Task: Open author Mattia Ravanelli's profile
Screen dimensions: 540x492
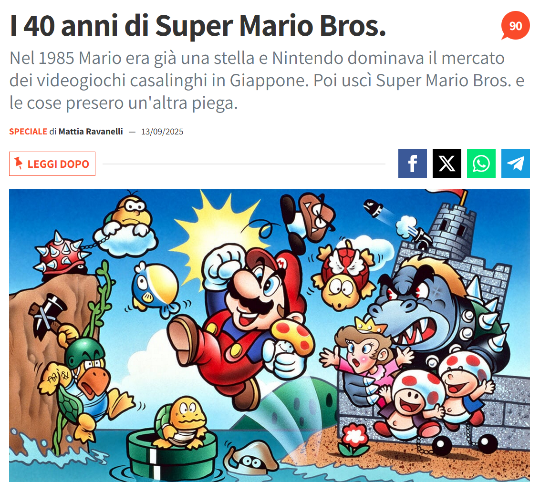Action: click(x=91, y=132)
